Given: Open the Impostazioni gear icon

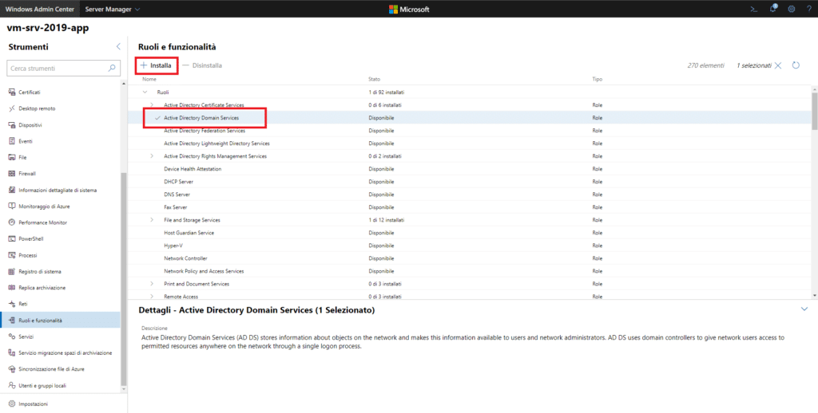Looking at the screenshot, I should [12, 403].
